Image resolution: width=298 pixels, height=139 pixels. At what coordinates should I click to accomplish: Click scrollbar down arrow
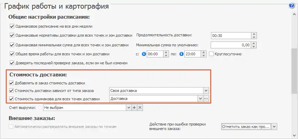pyautogui.click(x=294, y=135)
